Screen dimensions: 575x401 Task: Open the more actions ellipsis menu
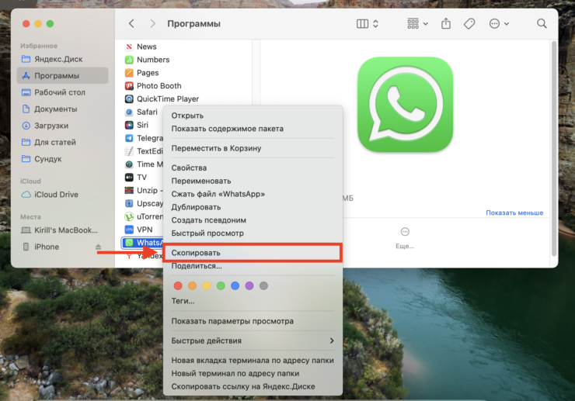click(499, 24)
